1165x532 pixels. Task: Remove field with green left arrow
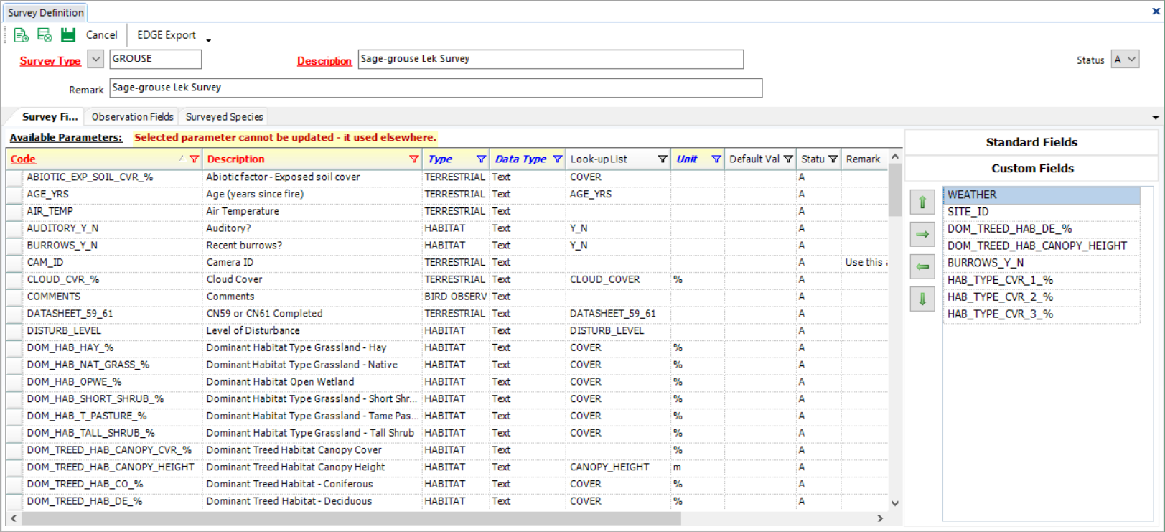point(922,266)
